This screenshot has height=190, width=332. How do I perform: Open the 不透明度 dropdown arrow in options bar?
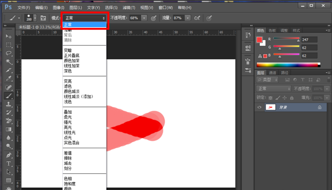coord(144,18)
